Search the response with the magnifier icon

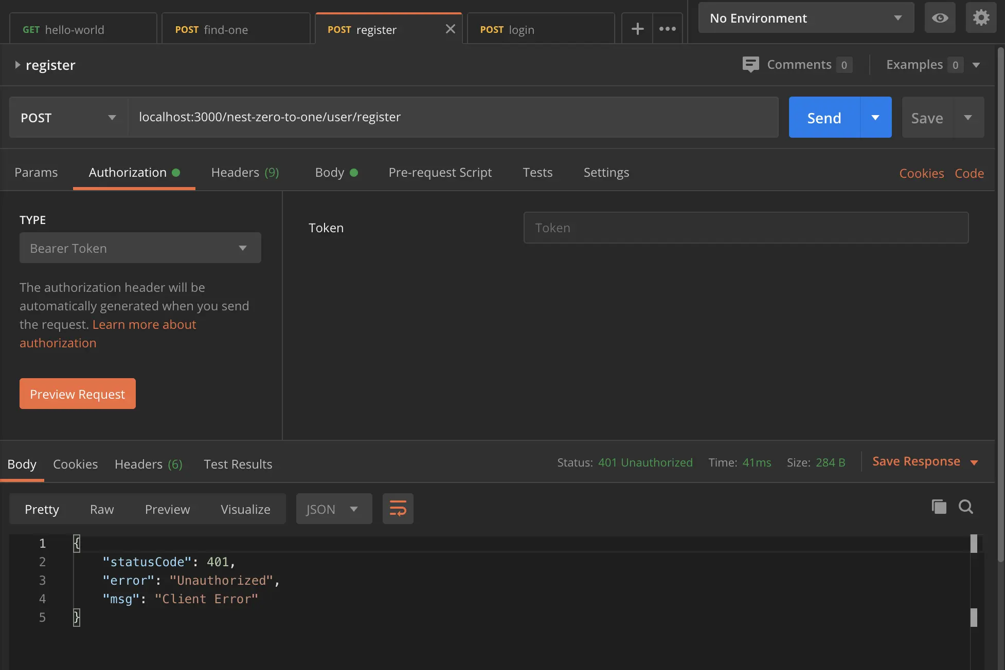tap(965, 507)
